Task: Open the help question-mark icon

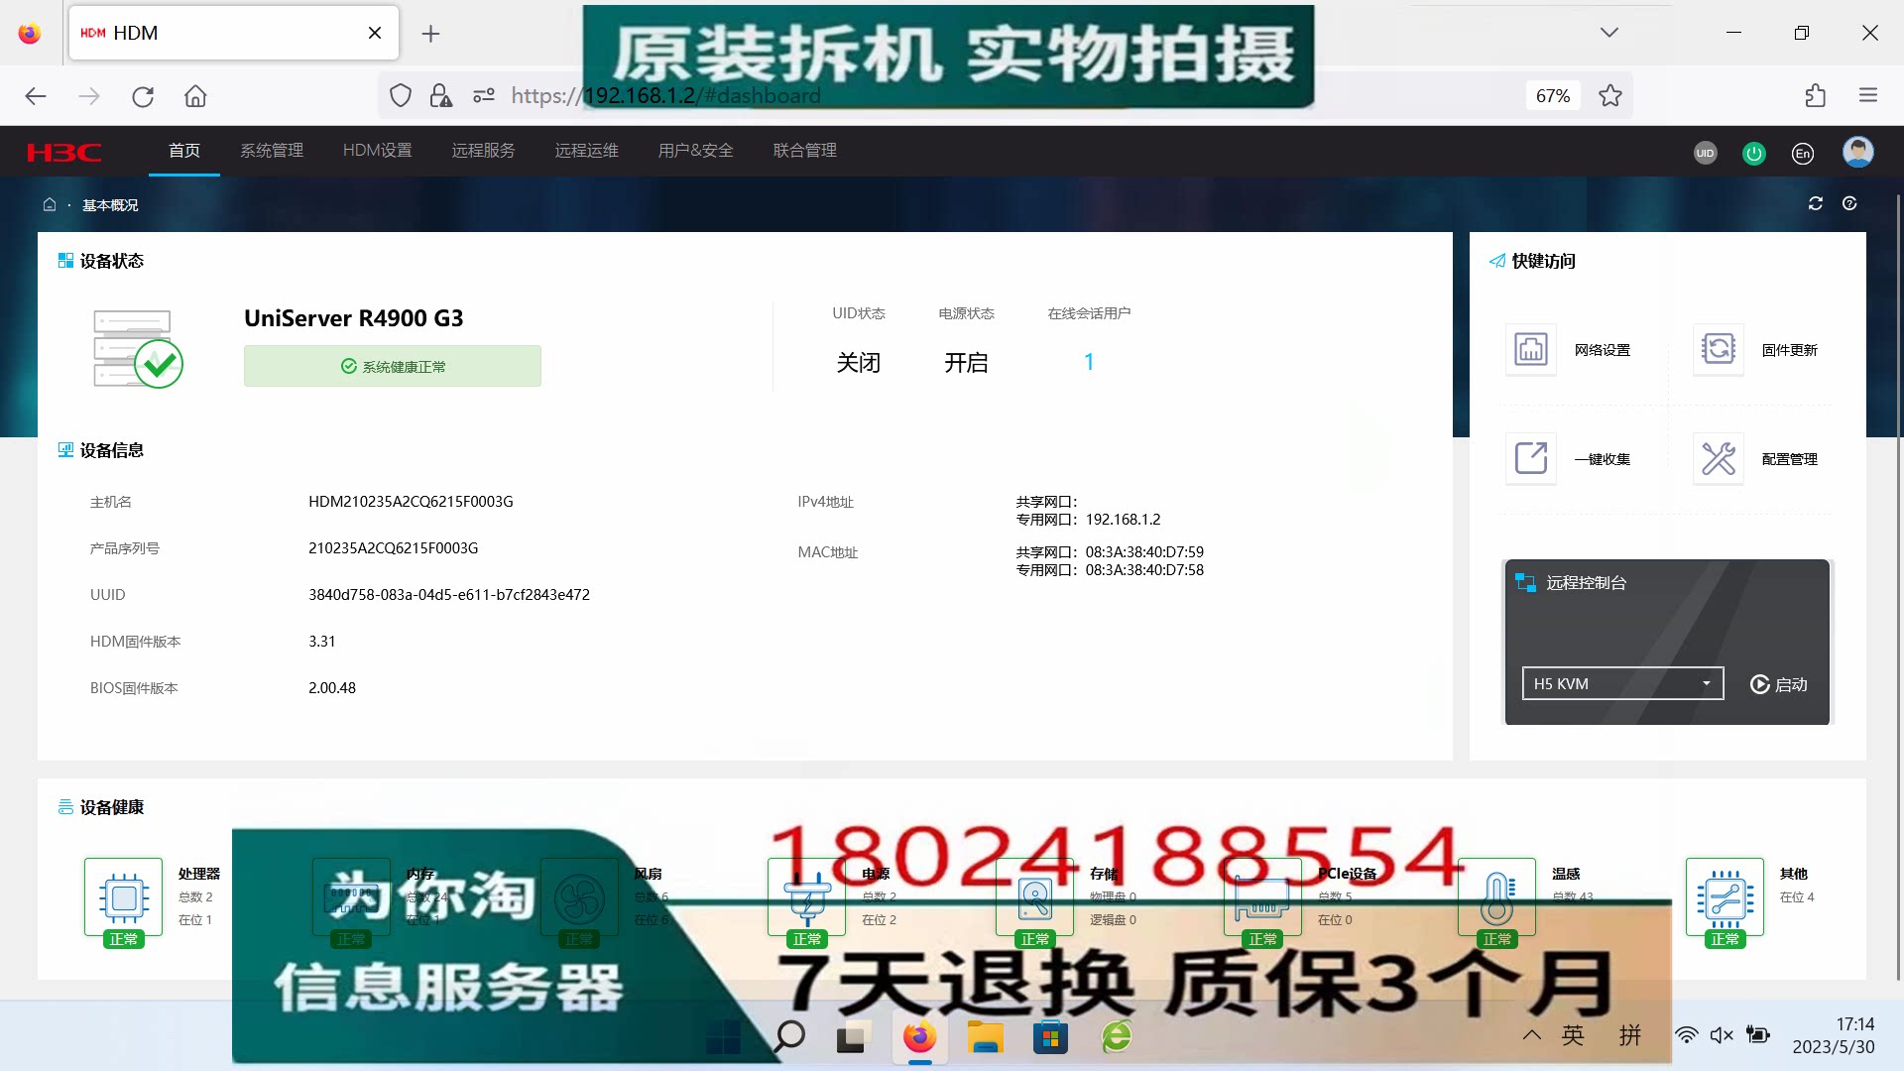Action: [x=1849, y=203]
